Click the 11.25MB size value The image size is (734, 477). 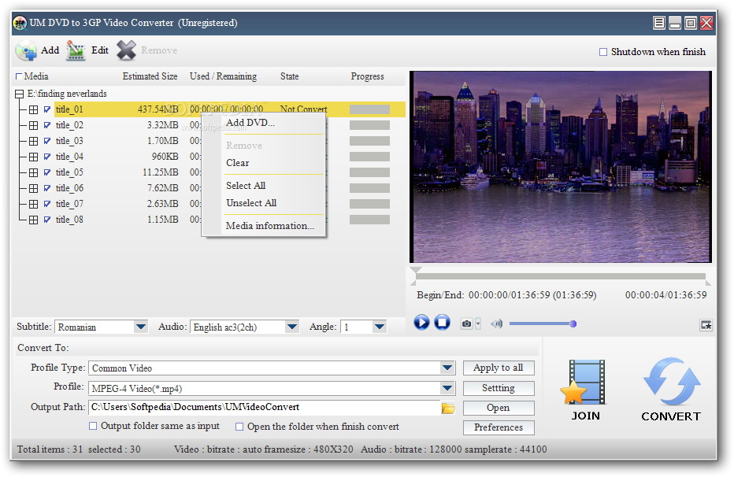click(x=161, y=172)
